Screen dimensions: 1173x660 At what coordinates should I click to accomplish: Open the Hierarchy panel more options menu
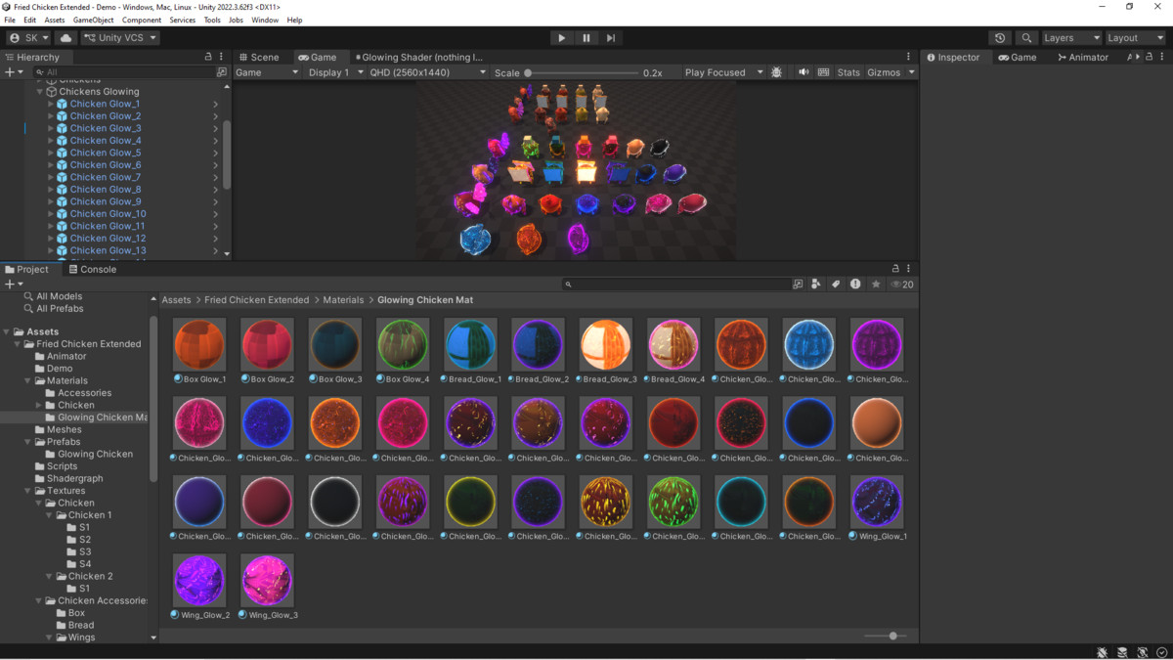tap(221, 57)
